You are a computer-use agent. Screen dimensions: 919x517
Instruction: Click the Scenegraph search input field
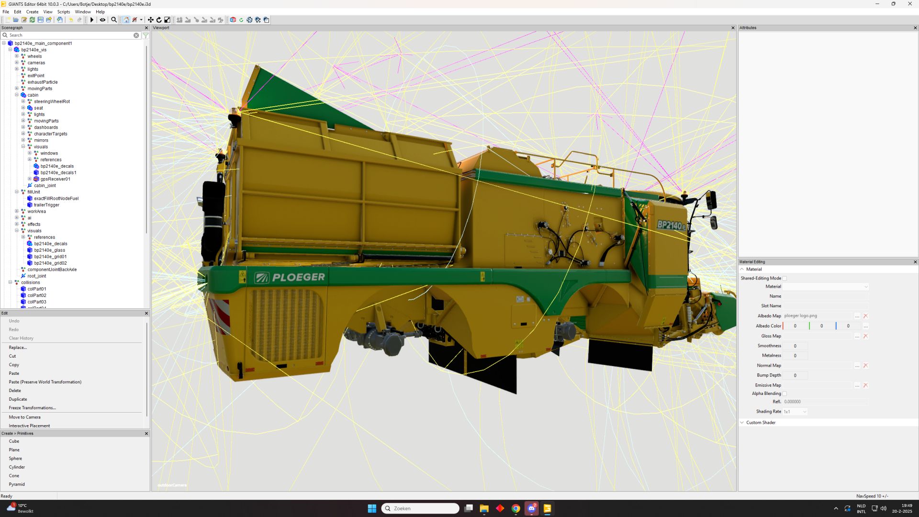tap(71, 35)
